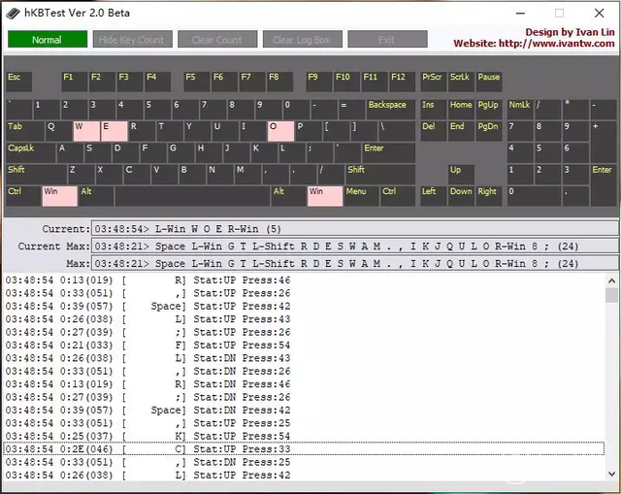Select log row R Stat:UP Press:46

coord(304,280)
